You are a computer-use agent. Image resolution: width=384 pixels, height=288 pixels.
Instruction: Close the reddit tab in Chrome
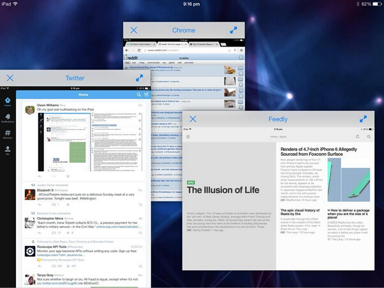186,44
